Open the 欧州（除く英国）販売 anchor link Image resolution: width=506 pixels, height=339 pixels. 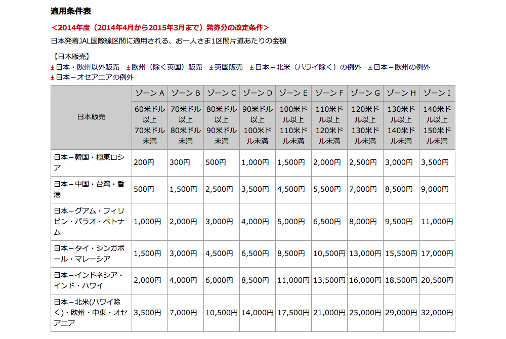(166, 67)
